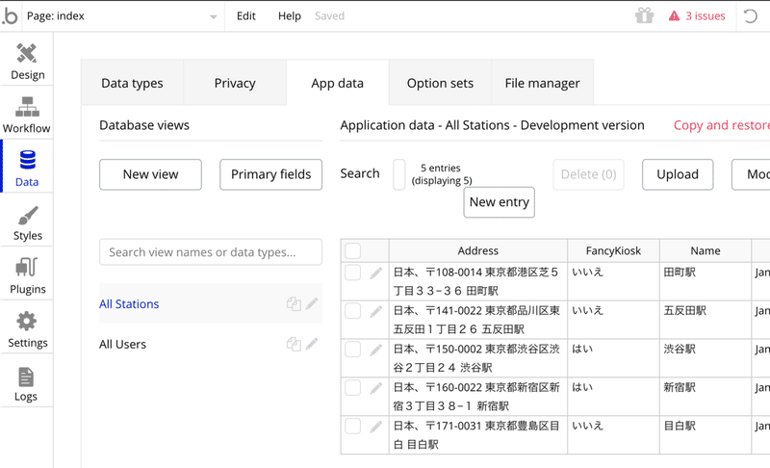Open the Design section in sidebar

tap(27, 62)
